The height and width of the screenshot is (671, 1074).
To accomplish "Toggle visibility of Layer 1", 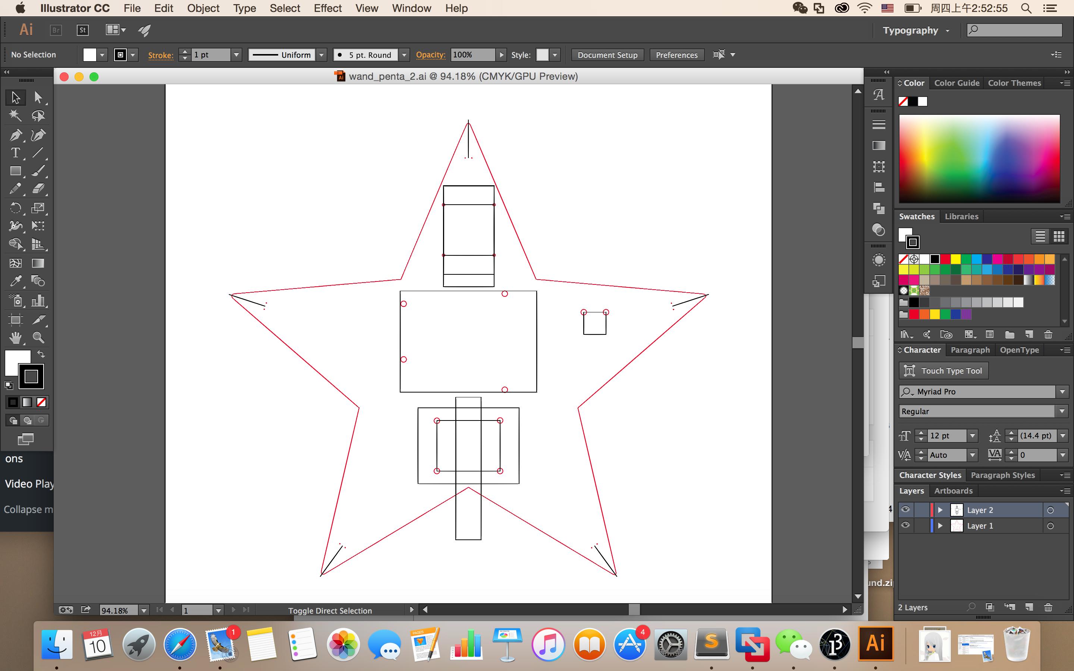I will [x=905, y=526].
